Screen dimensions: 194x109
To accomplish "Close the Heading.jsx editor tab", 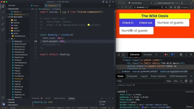I will [60, 5].
